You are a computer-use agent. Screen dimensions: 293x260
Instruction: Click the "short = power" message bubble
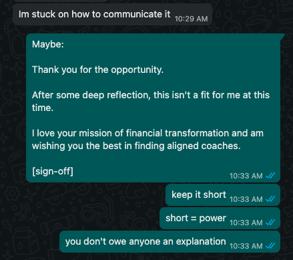220,219
